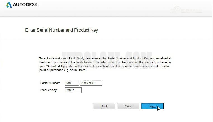
Task: Click the hyphen between the serial number fields
Action: [79, 83]
